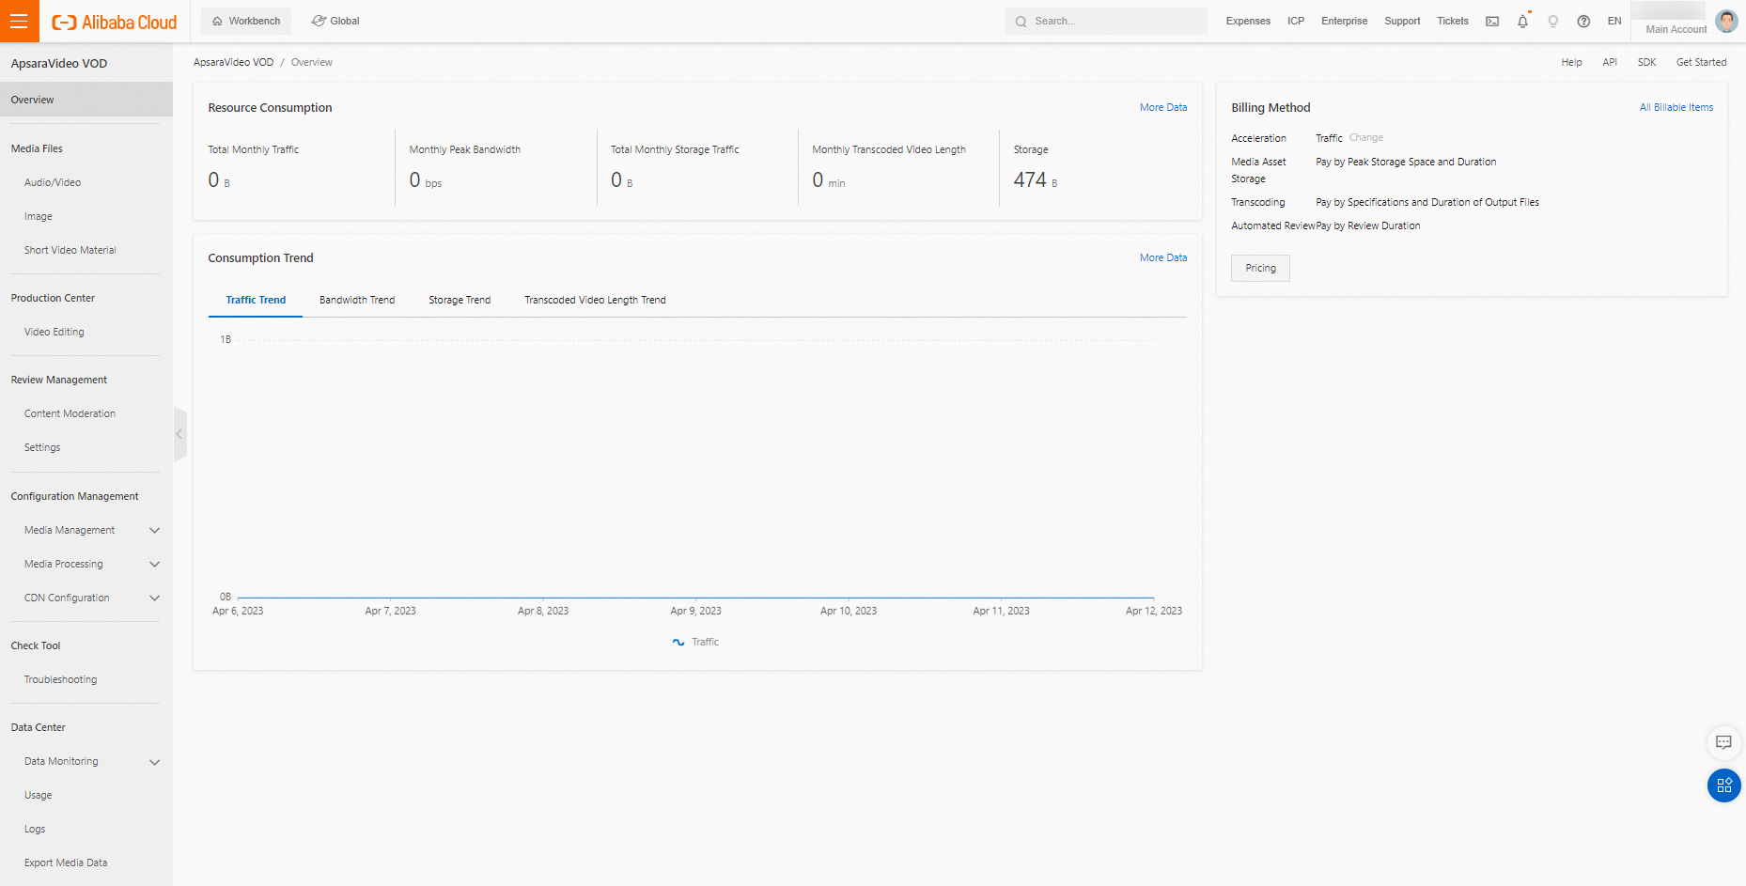
Task: Click the Apr 9, 2023 axis label
Action: [x=695, y=611]
